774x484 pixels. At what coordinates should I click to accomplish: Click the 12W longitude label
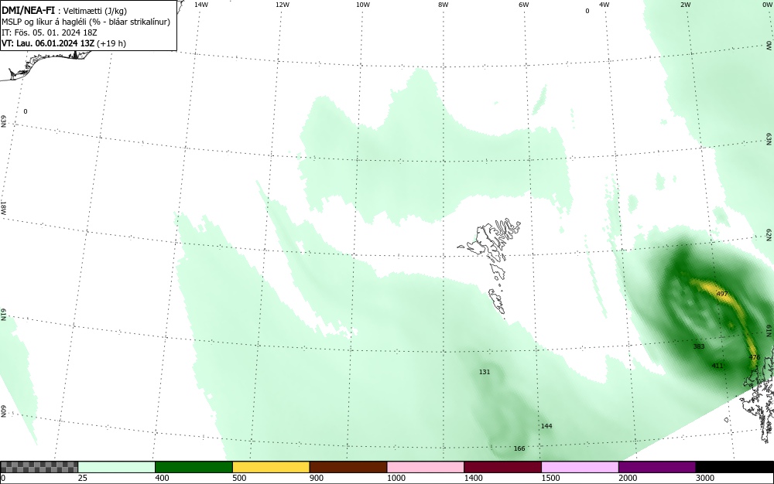pyautogui.click(x=282, y=5)
